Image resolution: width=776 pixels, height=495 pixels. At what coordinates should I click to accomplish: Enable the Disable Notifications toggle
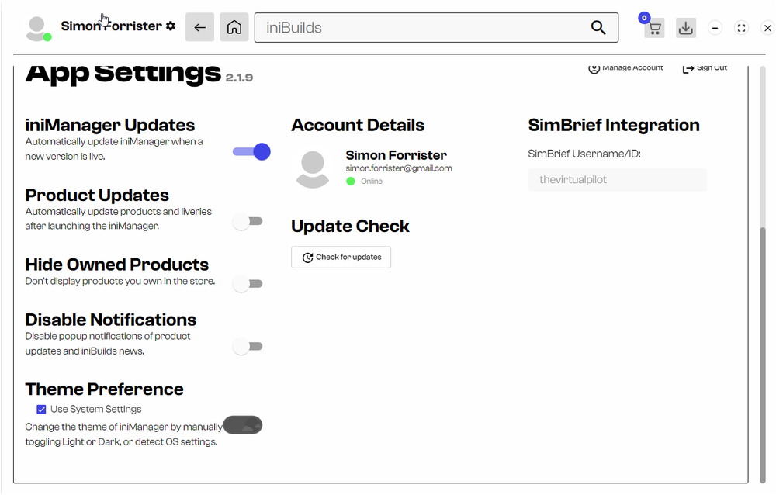click(x=248, y=346)
